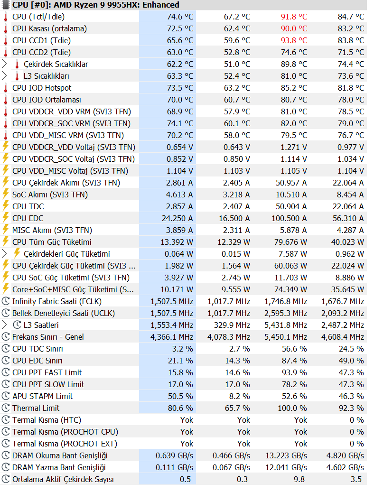The width and height of the screenshot is (383, 492).
Task: Click the red 93.8 °C CCD1 maximum
Action: click(294, 40)
